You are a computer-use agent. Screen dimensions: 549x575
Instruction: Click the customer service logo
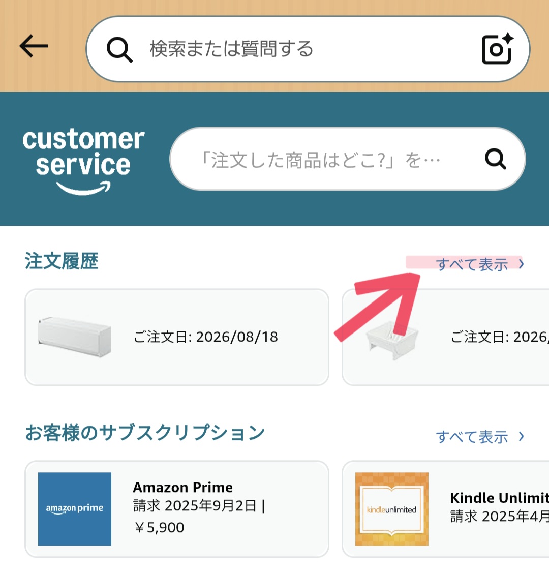coord(83,161)
